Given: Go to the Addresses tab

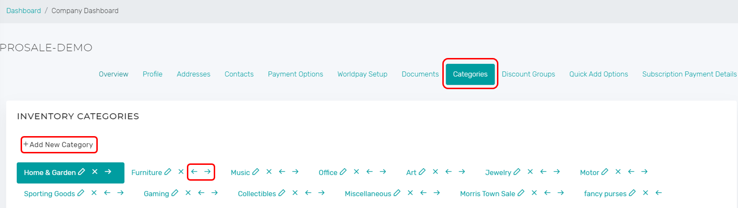Looking at the screenshot, I should 194,74.
